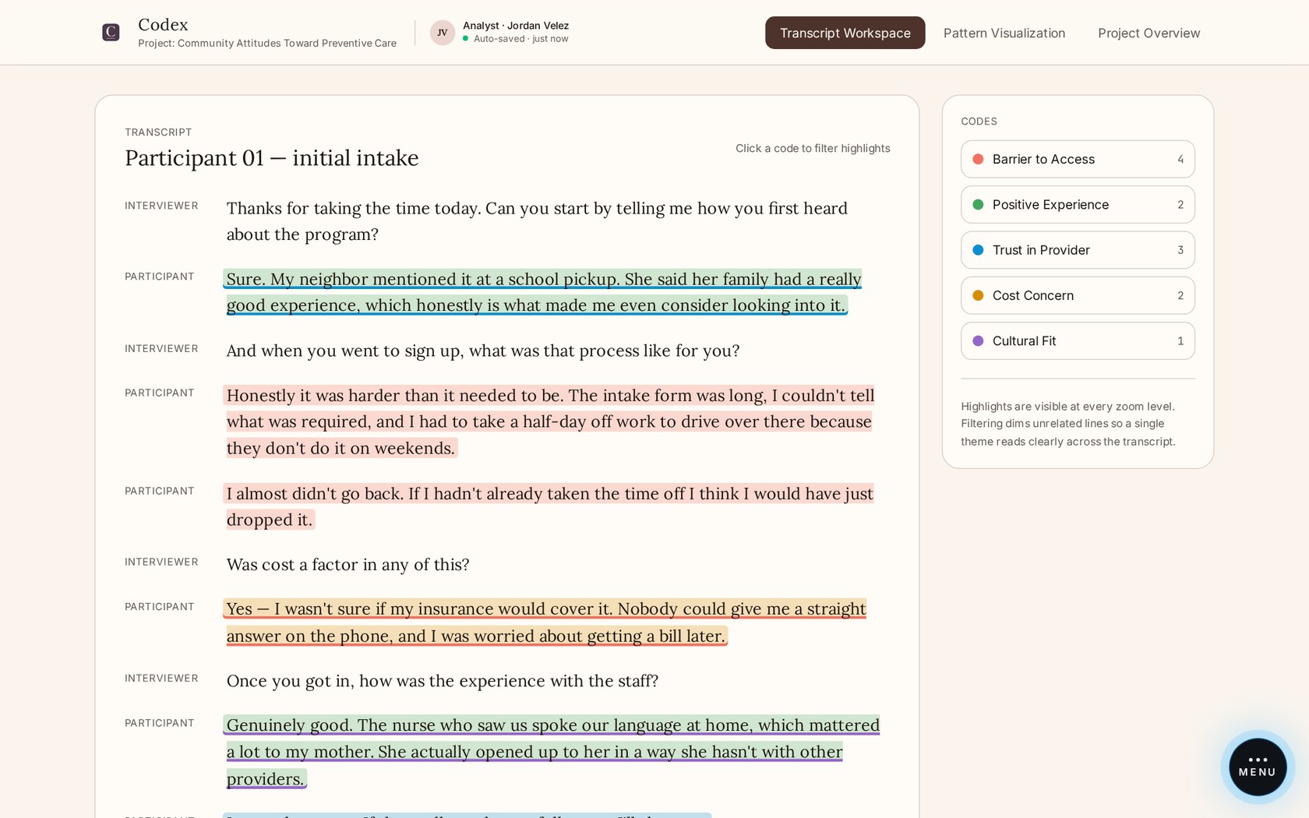Viewport: 1309px width, 818px height.
Task: Click the Barrier to Access count 4
Action: click(1180, 160)
